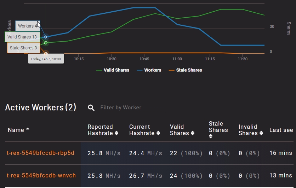296x188 pixels.
Task: Click the Last seen column header
Action: point(281,130)
